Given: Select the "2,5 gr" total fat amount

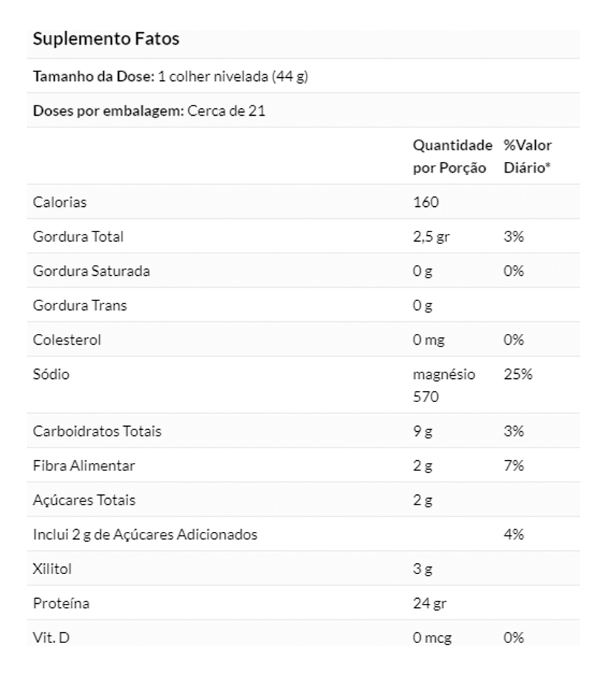Looking at the screenshot, I should (x=431, y=237).
